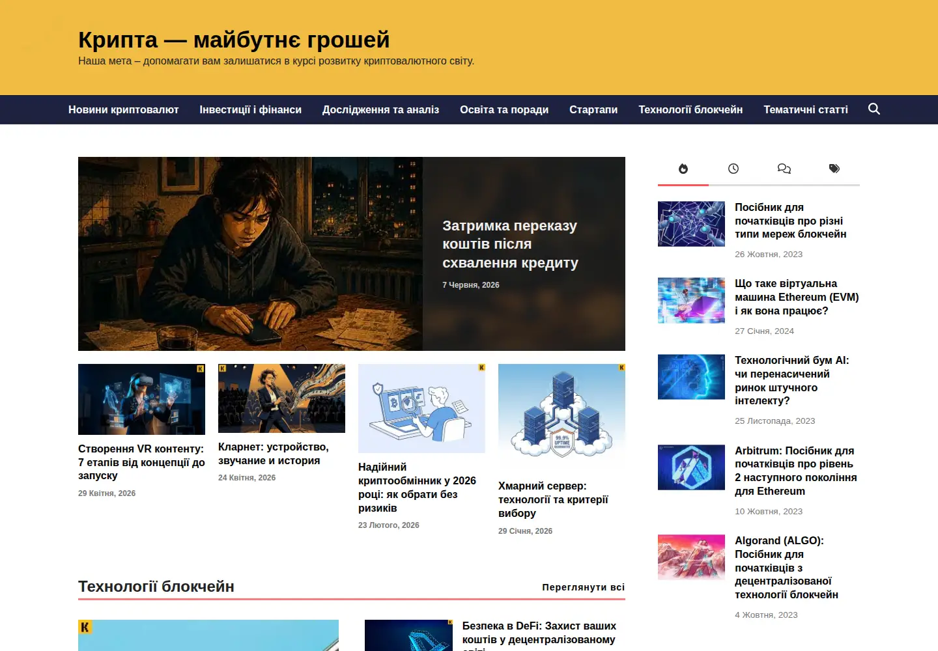This screenshot has width=938, height=651.
Task: Open the VR headset article thumbnail
Action: pyautogui.click(x=141, y=399)
